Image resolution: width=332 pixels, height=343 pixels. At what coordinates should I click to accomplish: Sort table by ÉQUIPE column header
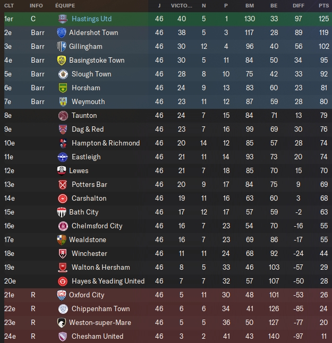(65, 5)
